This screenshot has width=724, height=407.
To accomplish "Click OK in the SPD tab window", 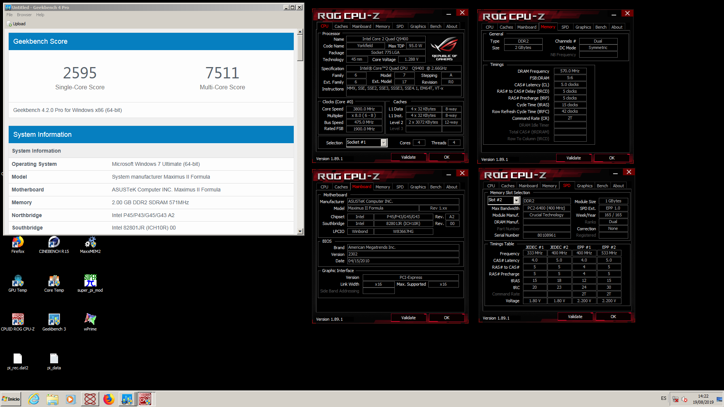I will coord(613,317).
